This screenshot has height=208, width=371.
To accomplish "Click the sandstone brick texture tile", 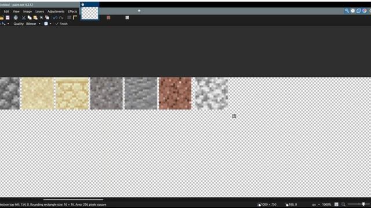I will 72,94.
